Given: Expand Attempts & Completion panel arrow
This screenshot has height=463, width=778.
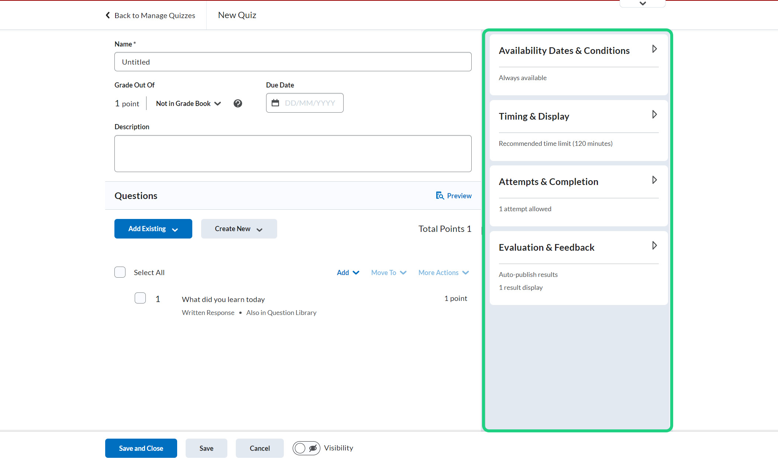Looking at the screenshot, I should pos(654,180).
